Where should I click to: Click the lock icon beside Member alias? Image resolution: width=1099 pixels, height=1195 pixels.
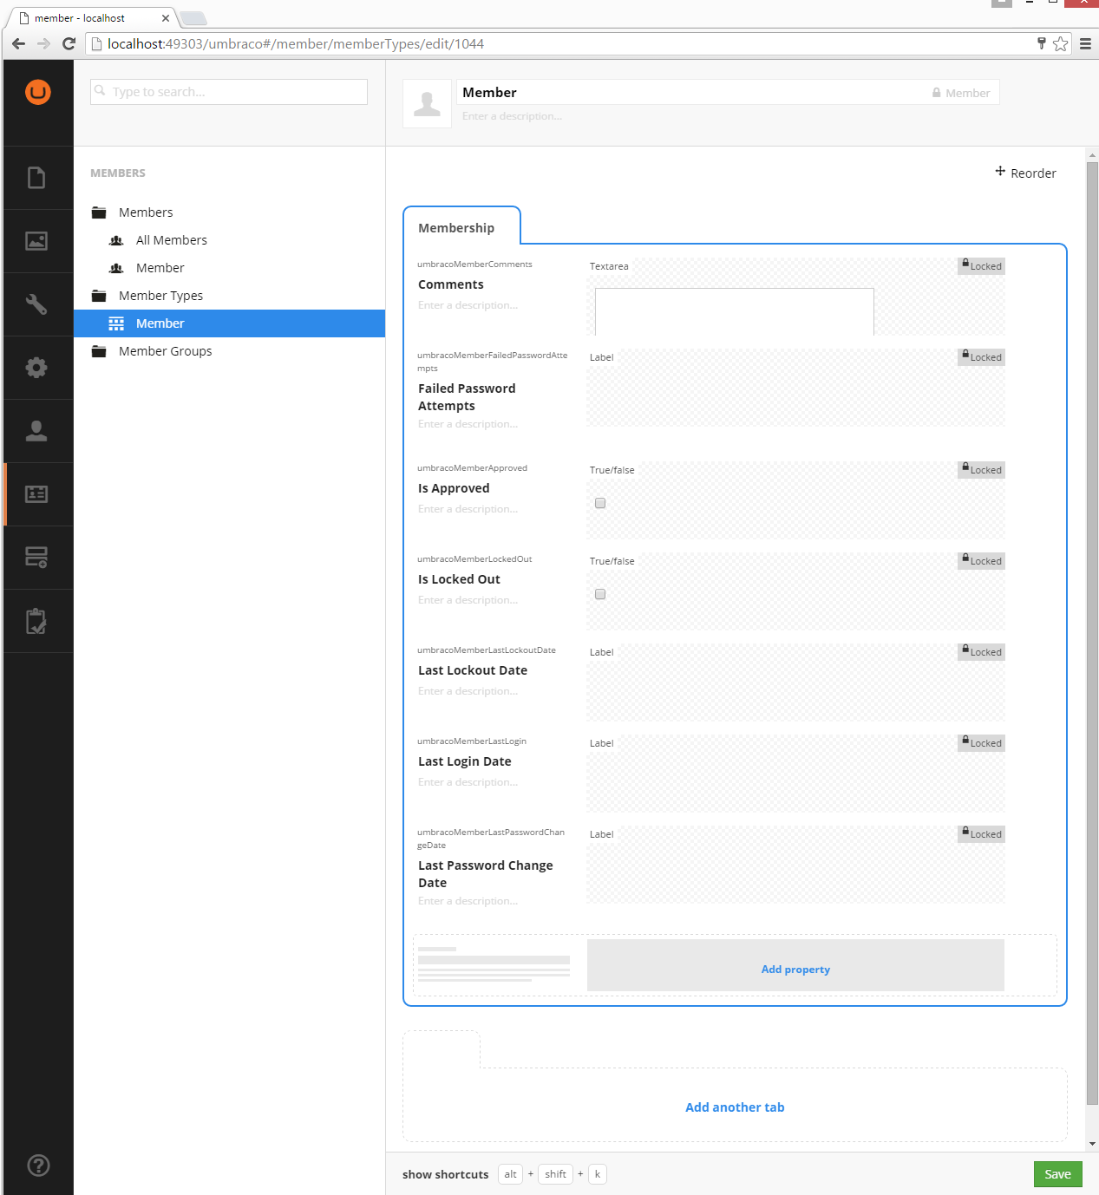pyautogui.click(x=937, y=93)
